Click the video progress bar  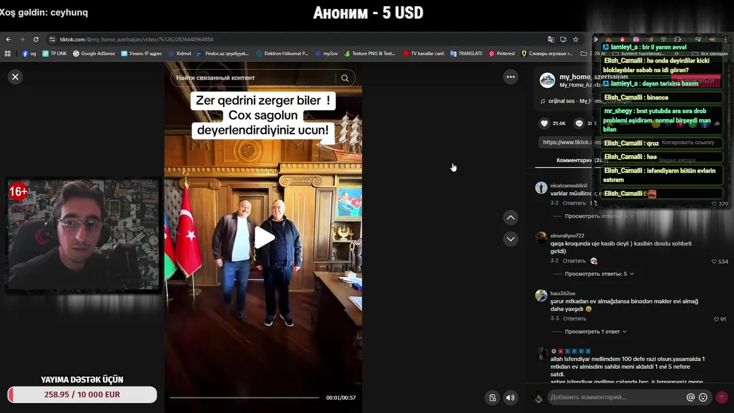(x=244, y=398)
